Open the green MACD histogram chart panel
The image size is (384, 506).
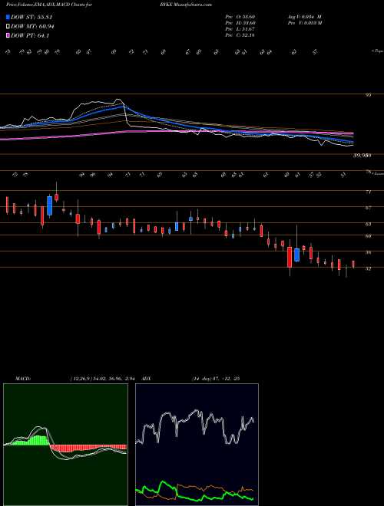[x=65, y=445]
